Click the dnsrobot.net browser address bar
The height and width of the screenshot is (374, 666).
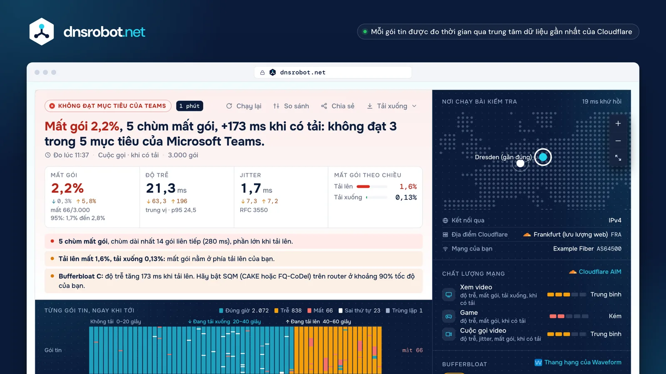tap(333, 72)
